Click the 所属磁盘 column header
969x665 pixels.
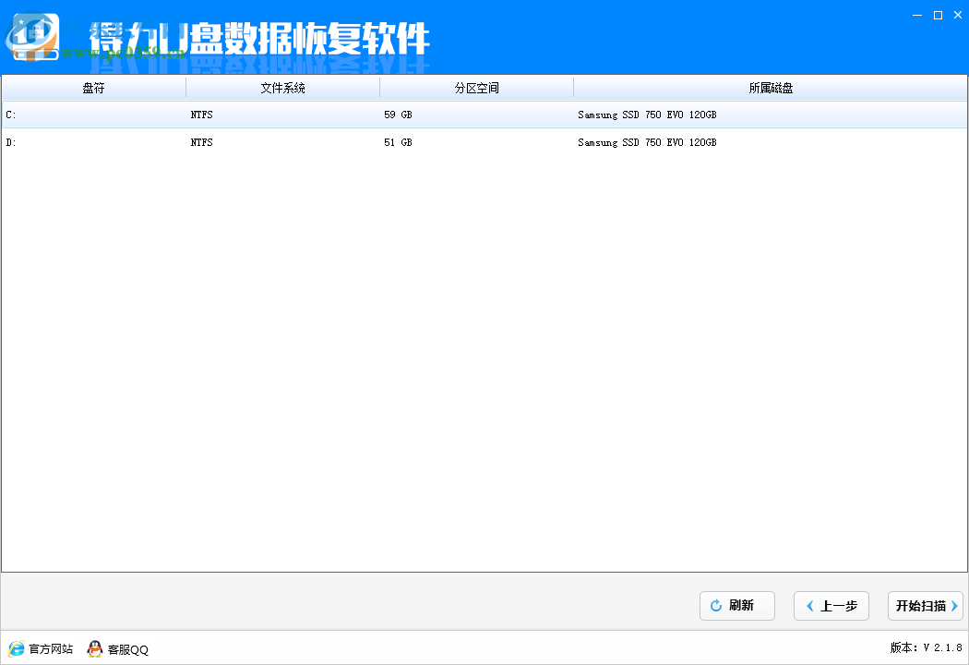771,87
